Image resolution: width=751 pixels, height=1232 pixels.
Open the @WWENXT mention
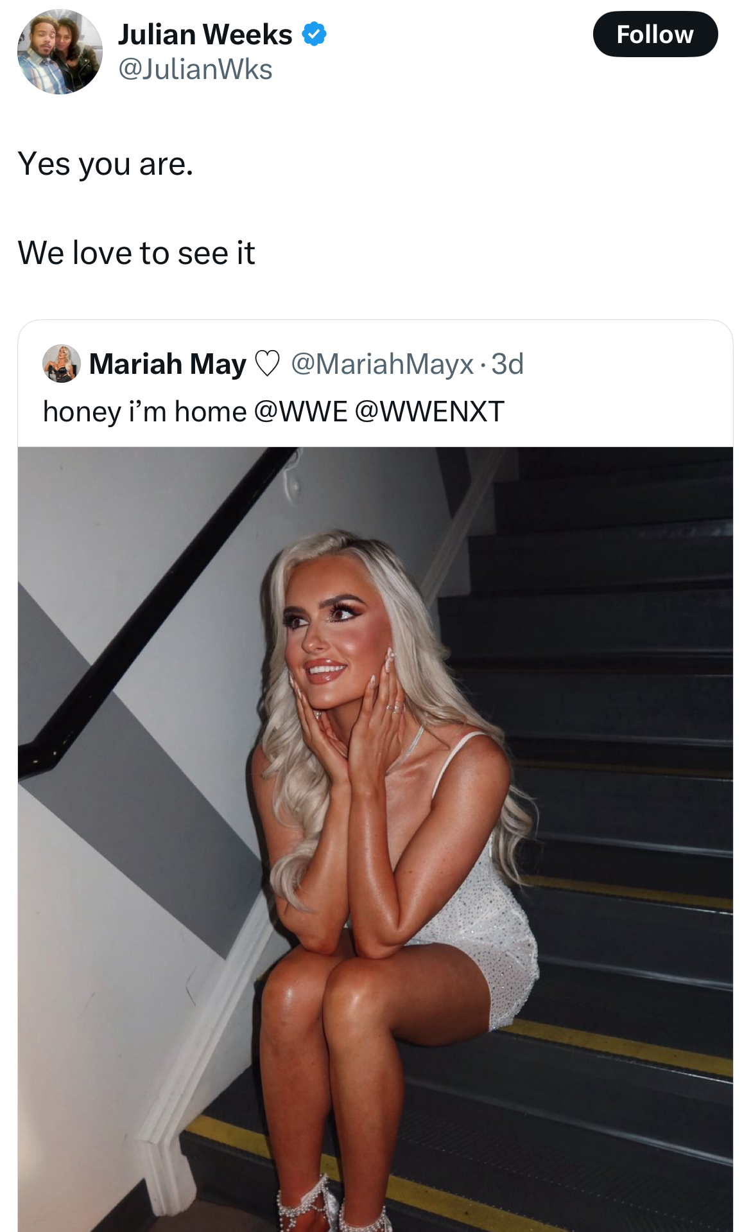pos(429,411)
